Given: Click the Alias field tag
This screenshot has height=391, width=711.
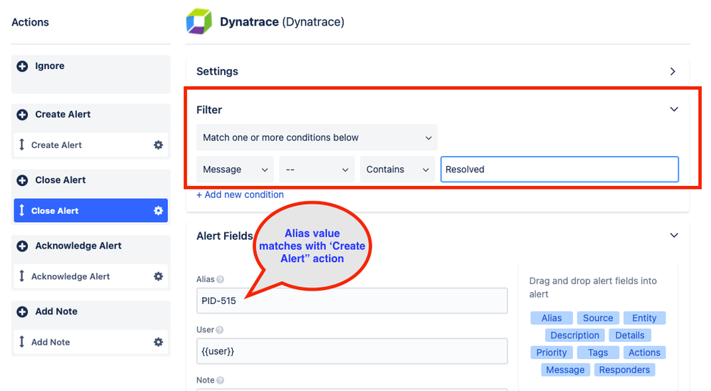Looking at the screenshot, I should [552, 318].
